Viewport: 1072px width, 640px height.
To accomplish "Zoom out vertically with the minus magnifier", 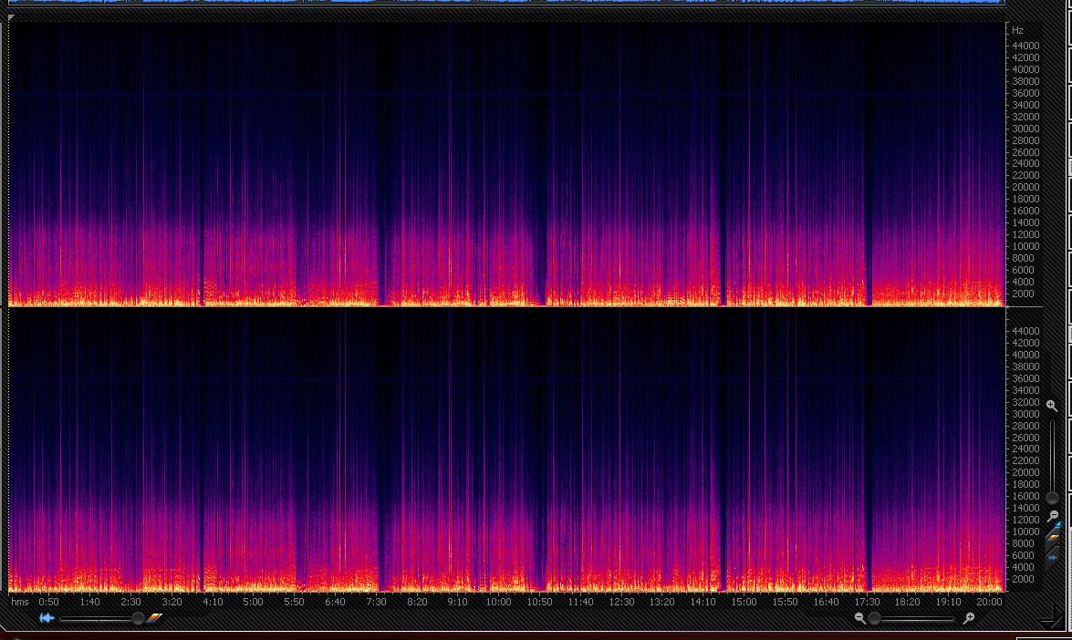I will coord(1053,516).
